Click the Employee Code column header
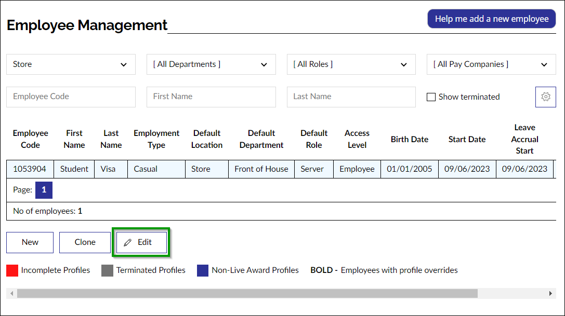The image size is (565, 316). point(30,139)
